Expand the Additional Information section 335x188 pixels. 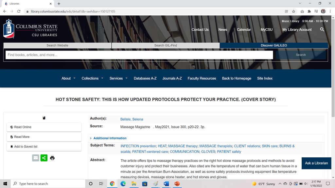pyautogui.click(x=110, y=138)
